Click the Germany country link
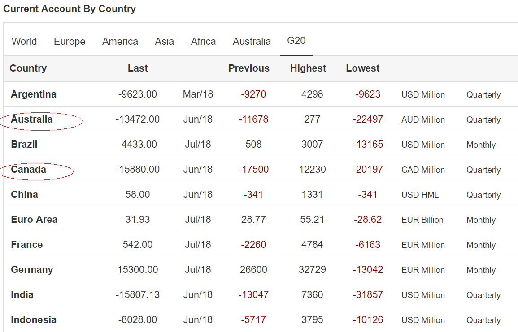This screenshot has width=518, height=332. (x=32, y=270)
